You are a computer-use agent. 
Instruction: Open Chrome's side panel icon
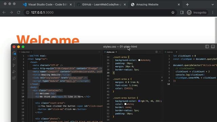(x=182, y=13)
